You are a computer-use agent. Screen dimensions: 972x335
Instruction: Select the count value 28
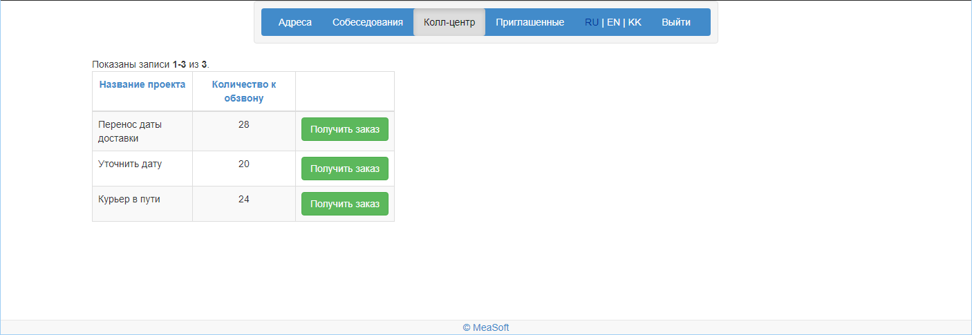tap(243, 124)
